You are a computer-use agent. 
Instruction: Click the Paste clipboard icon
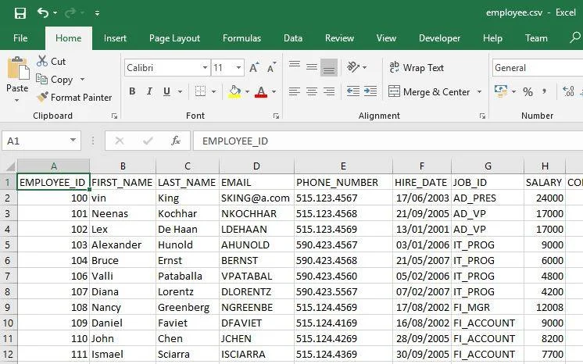[17, 68]
